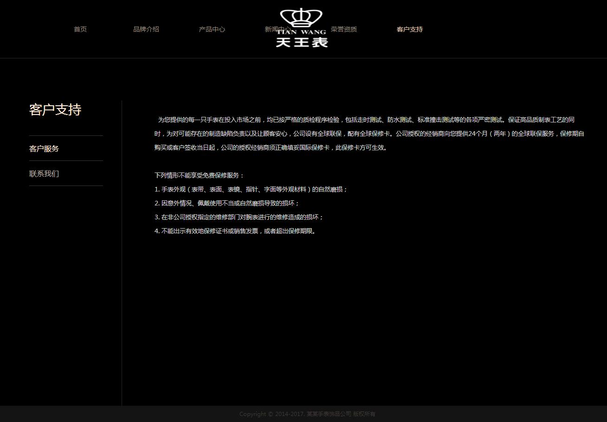This screenshot has width=607, height=422.
Task: Click the crown icon in the logo
Action: click(301, 18)
